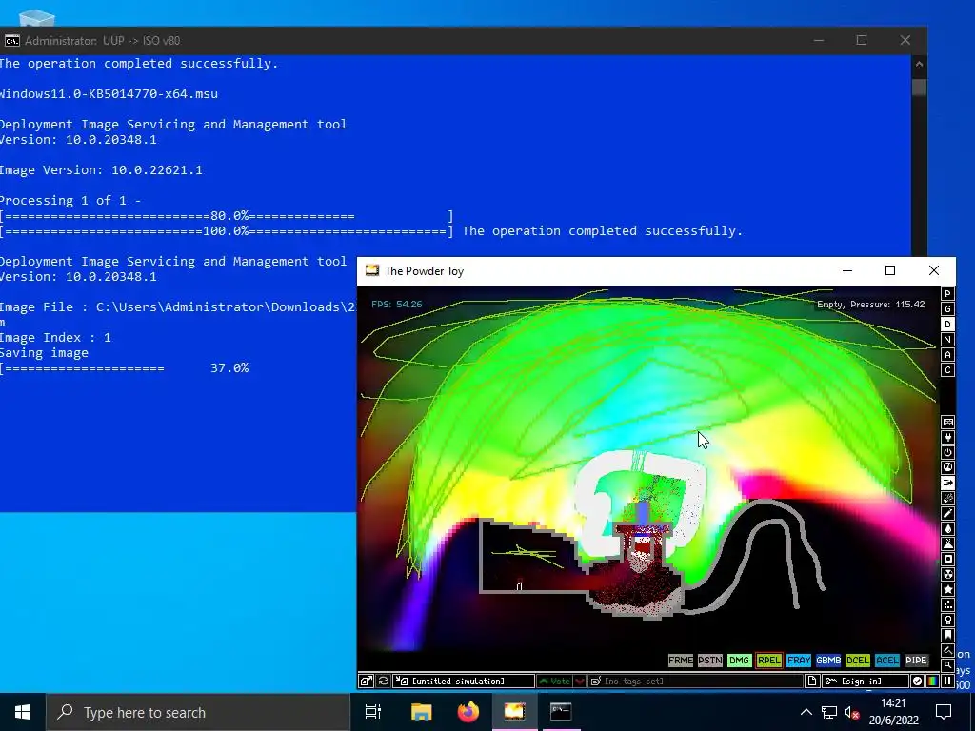975x731 pixels.
Task: Open the element search magnifier
Action: coord(947,665)
